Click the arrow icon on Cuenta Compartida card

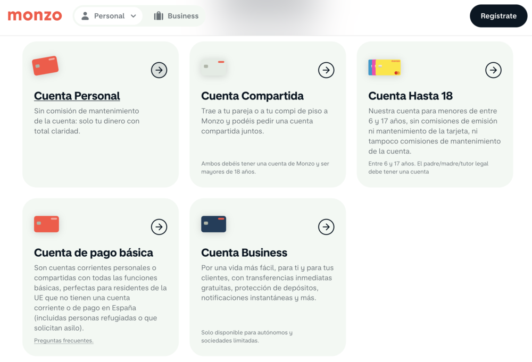pos(326,70)
